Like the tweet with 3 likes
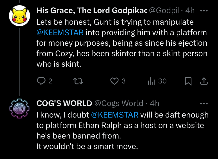The height and width of the screenshot is (159, 218). point(118,81)
